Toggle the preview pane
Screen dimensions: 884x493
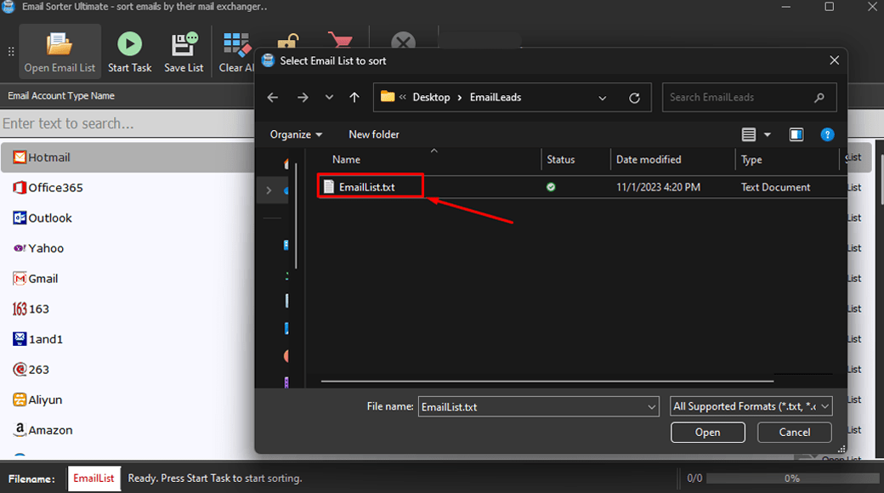796,134
